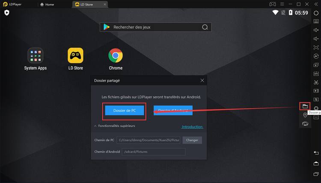Click the Changer button
Image resolution: width=321 pixels, height=183 pixels.
[192, 140]
